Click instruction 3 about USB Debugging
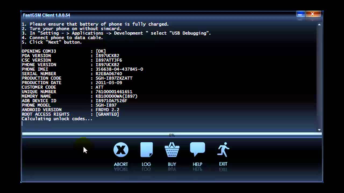Viewport: 344px width, 193px height. 116,33
